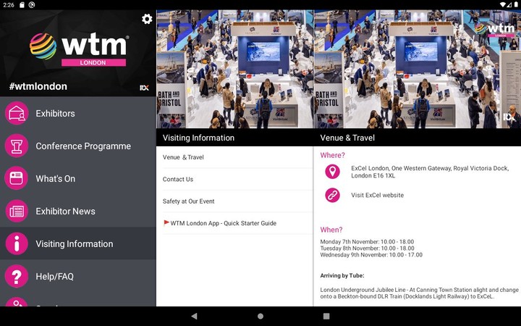Tap the location pin icon beside ExCel address
The image size is (521, 326).
point(332,172)
